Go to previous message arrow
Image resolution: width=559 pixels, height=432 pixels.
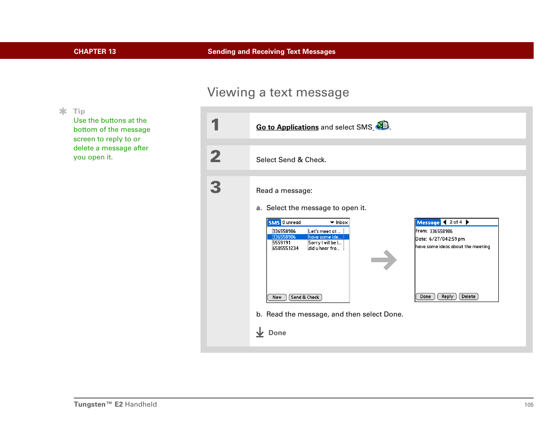tap(445, 222)
